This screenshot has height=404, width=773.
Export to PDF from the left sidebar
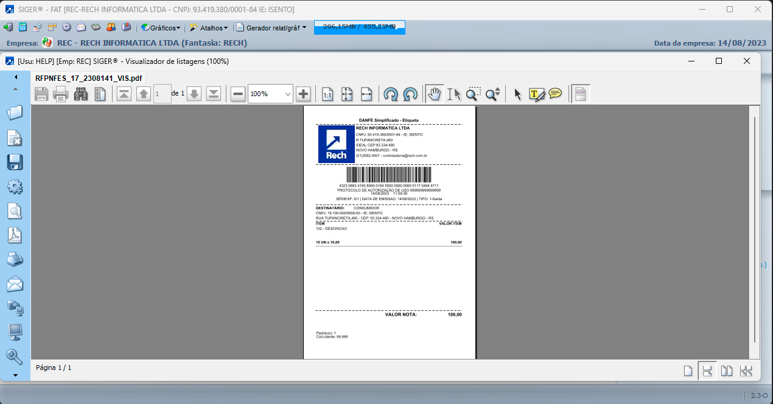(15, 235)
